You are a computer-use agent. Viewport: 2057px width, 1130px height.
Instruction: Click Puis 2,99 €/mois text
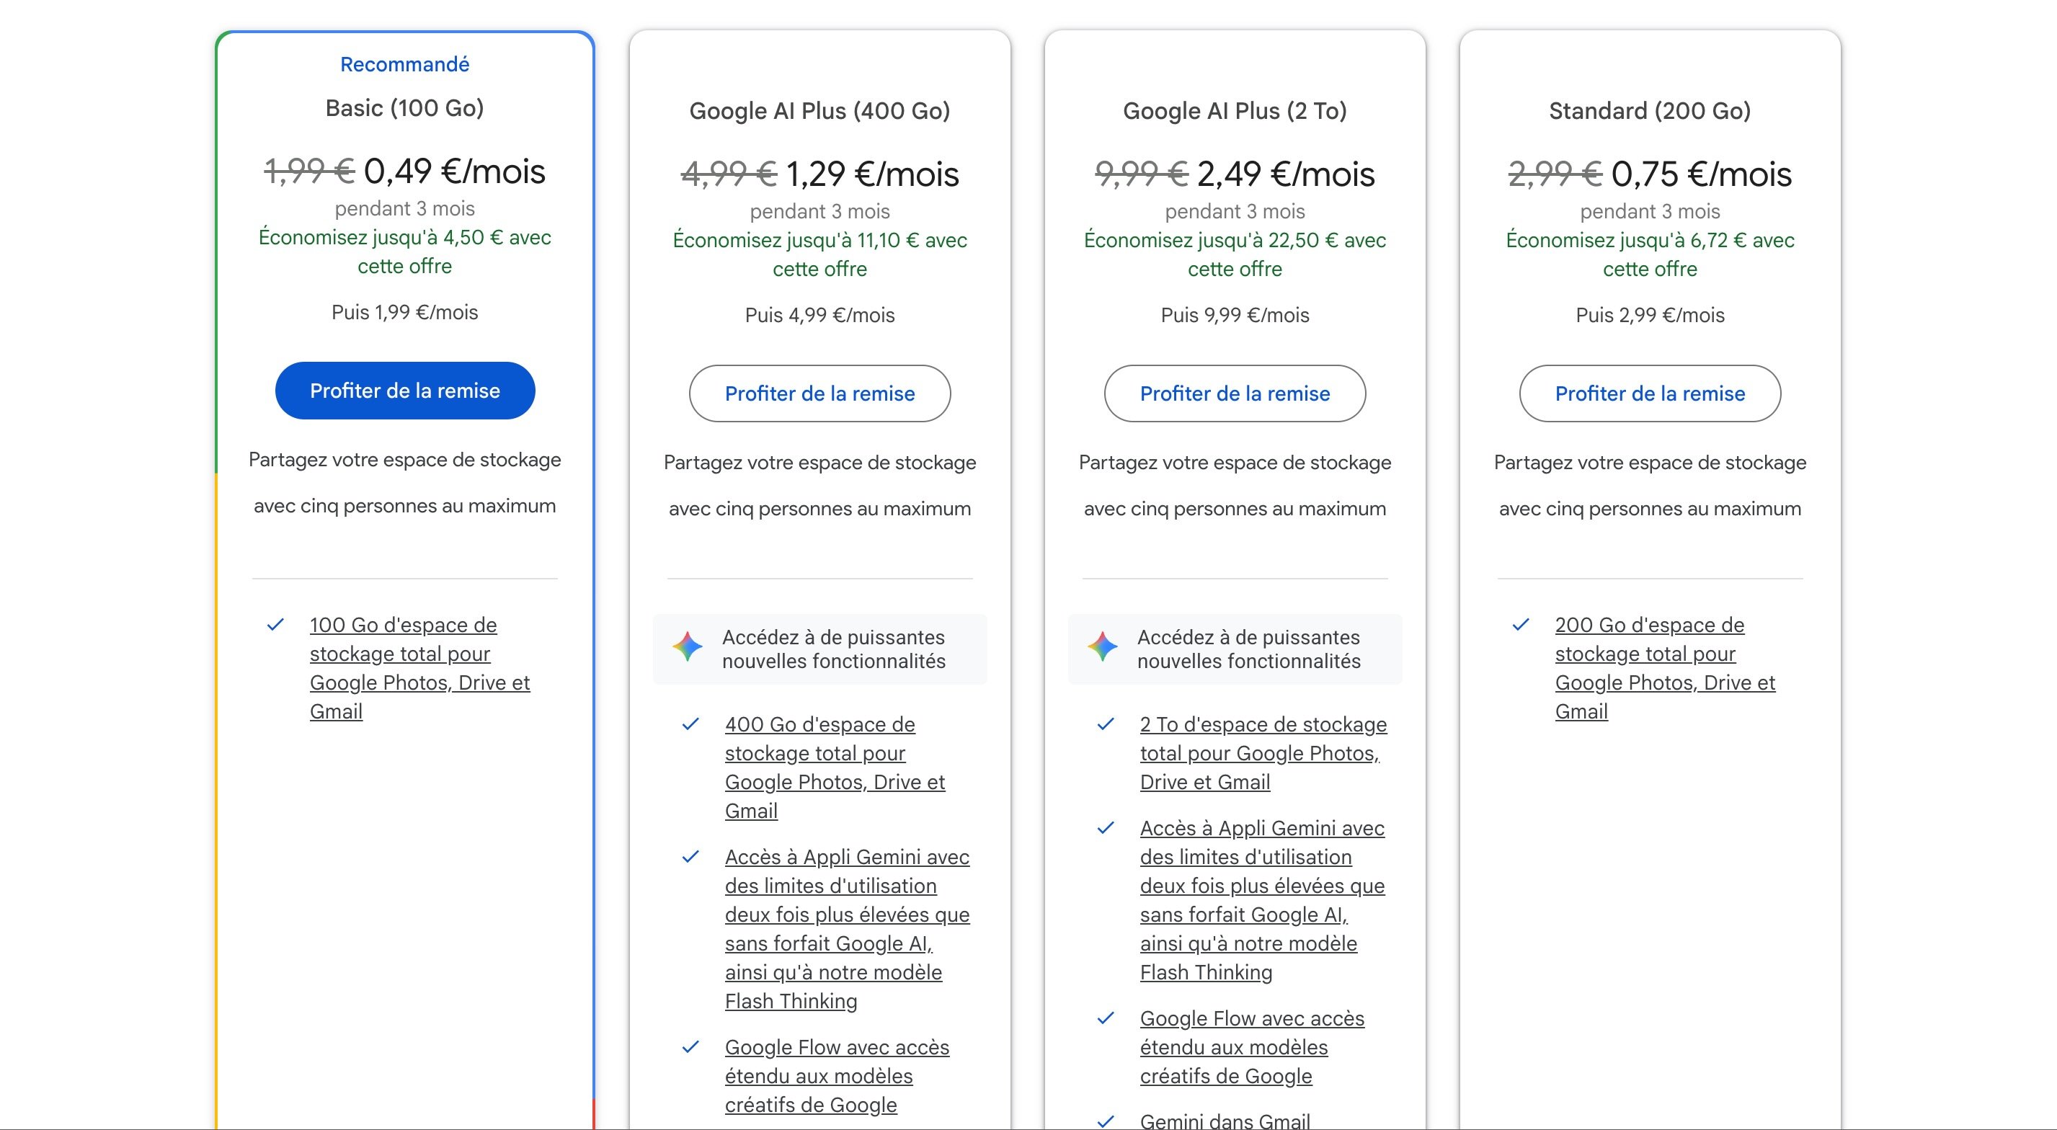[1651, 316]
